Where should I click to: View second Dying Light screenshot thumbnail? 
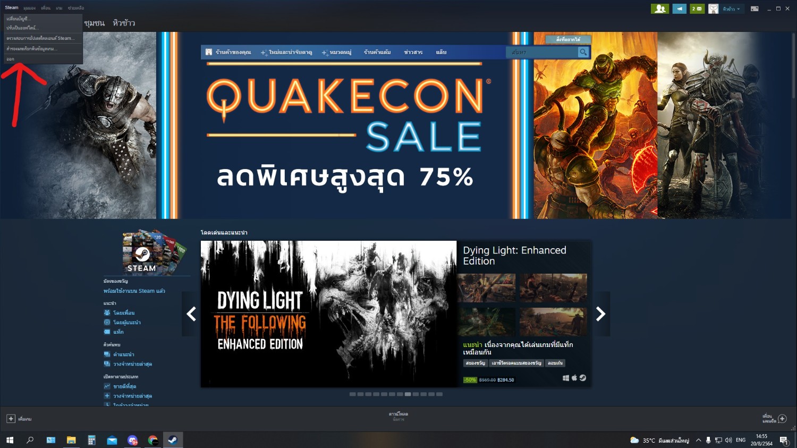553,288
